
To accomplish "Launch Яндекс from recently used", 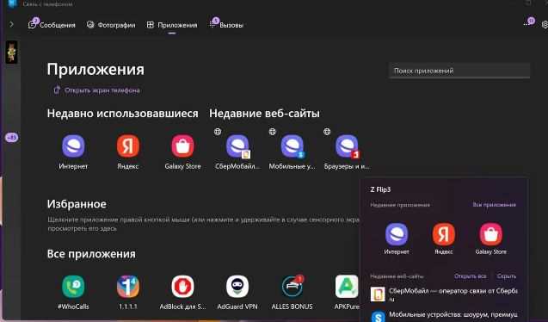I will (128, 152).
